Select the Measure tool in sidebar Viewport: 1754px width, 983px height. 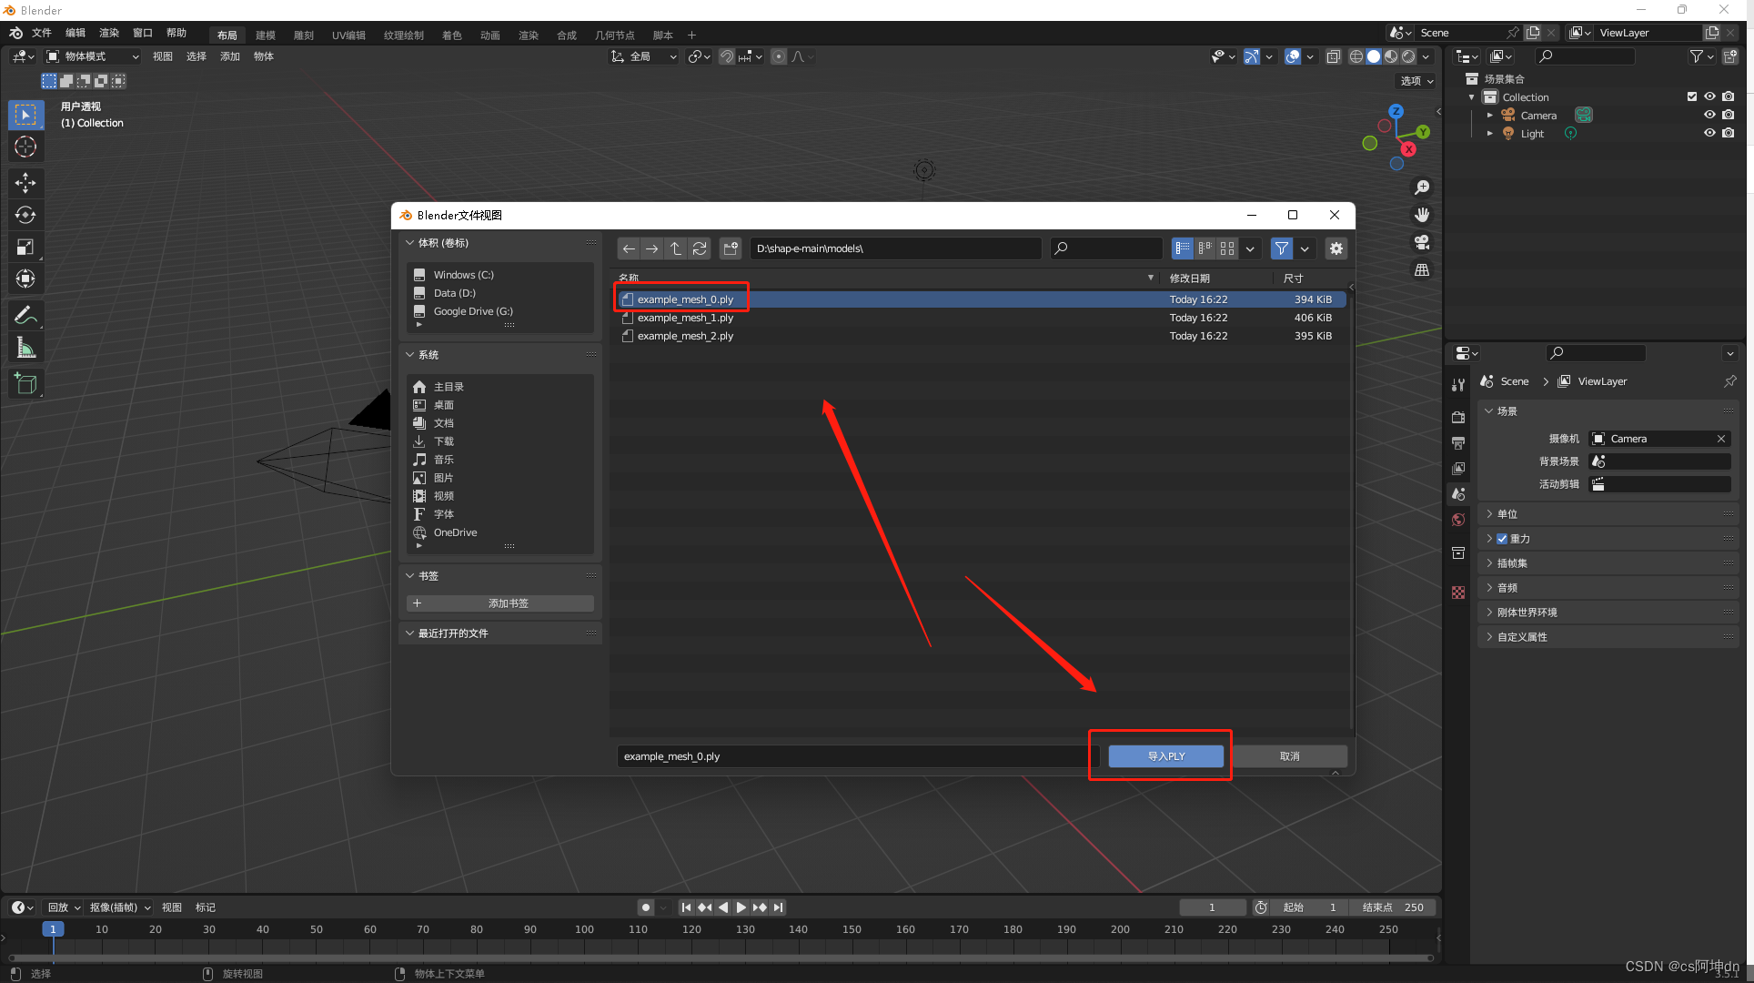pos(26,350)
